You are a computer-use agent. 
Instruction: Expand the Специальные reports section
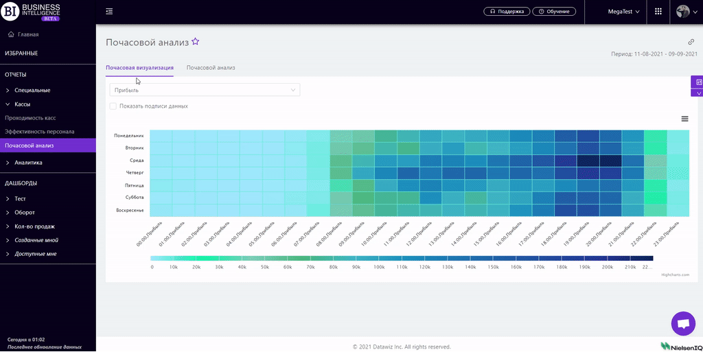32,90
